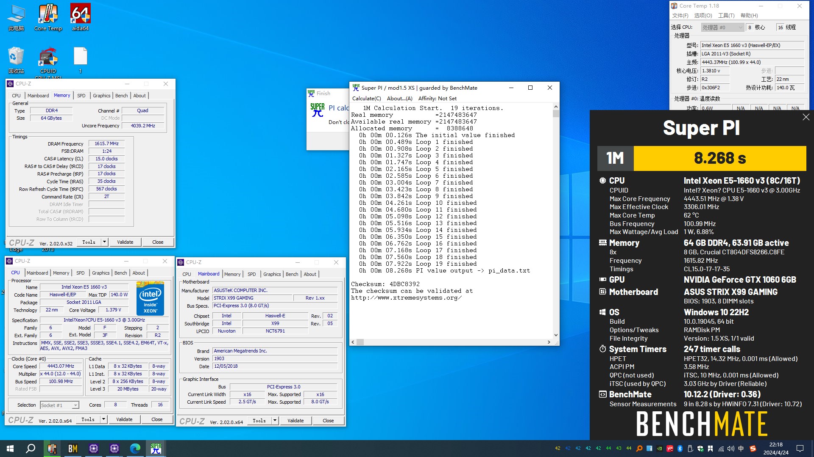814x457 pixels.
Task: Open Microsoft Edge from the taskbar
Action: point(135,449)
